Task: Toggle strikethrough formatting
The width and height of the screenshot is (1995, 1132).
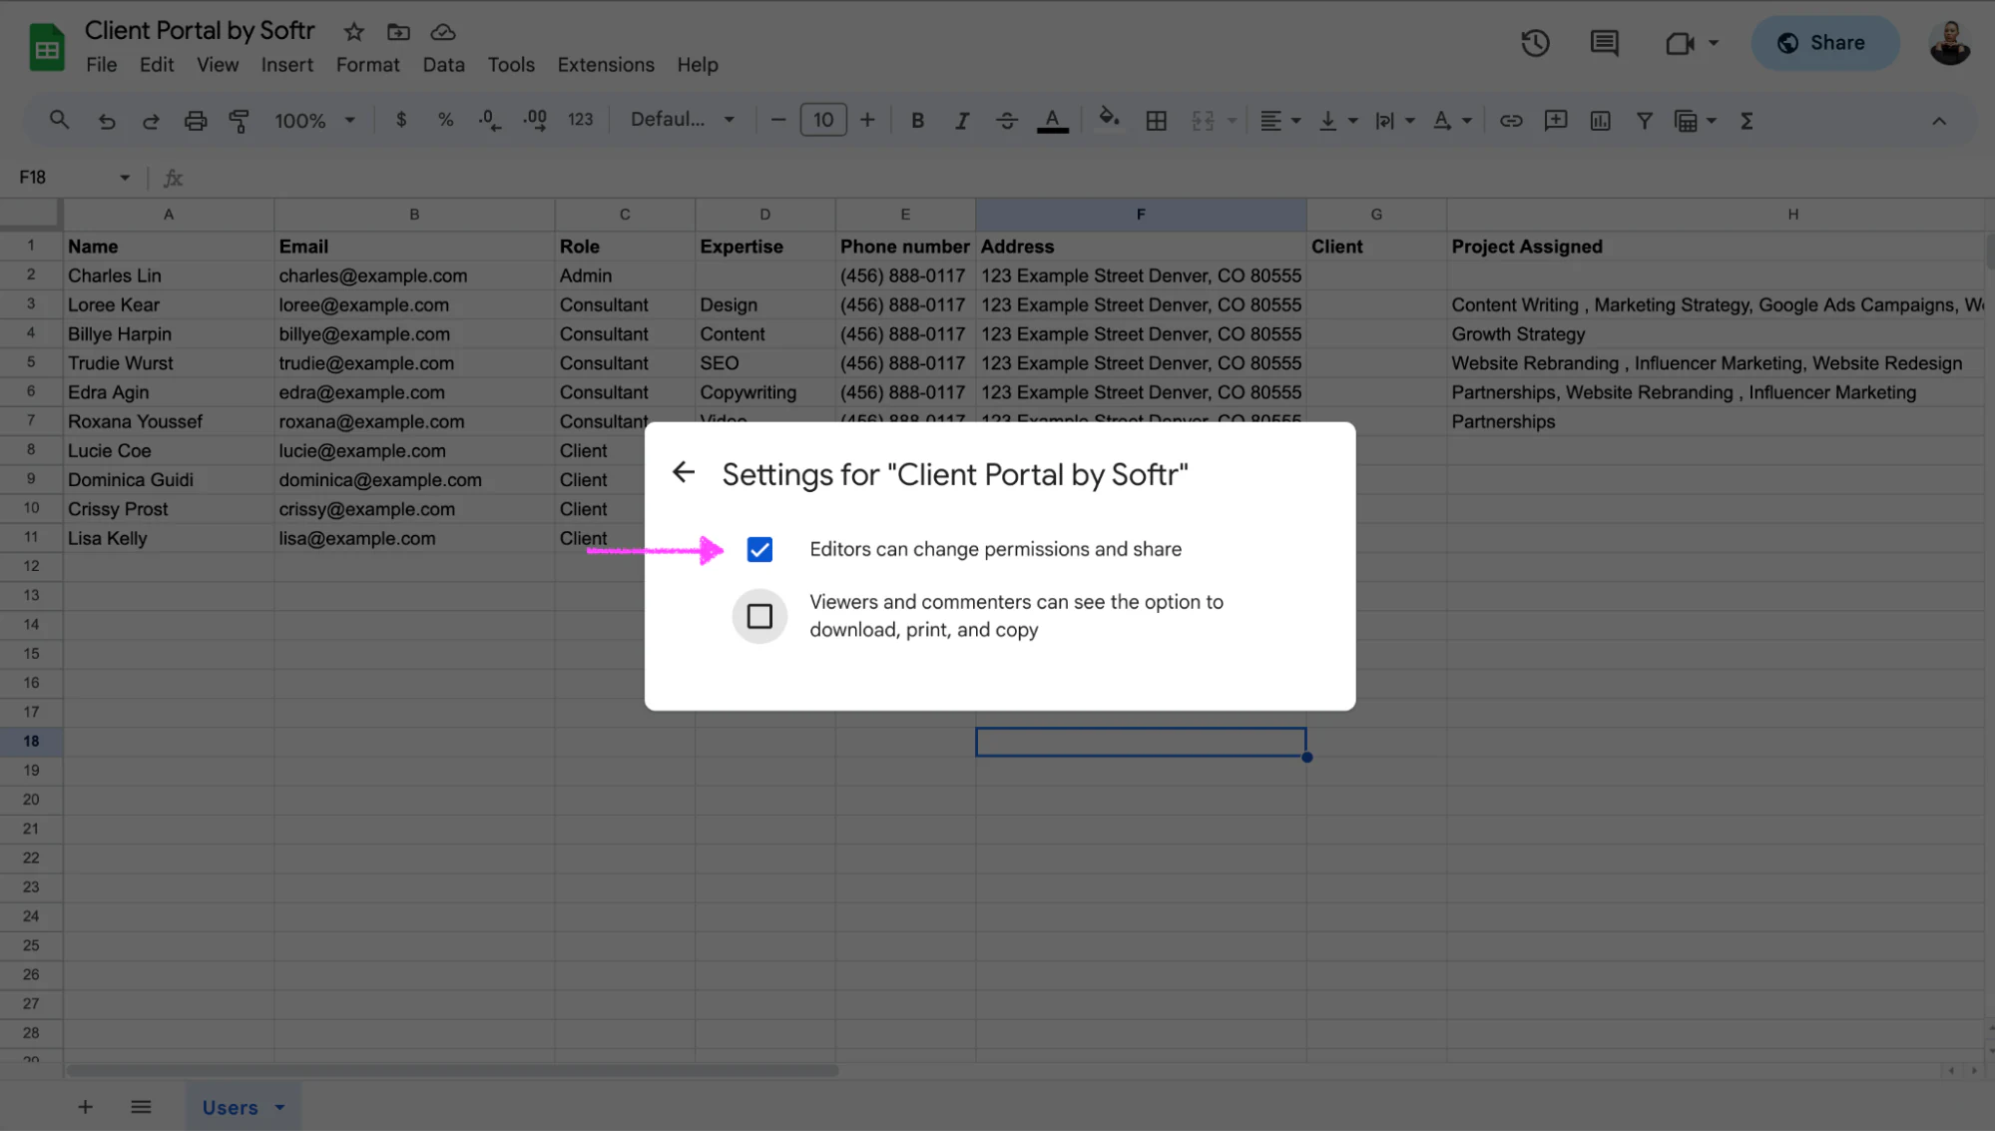Action: (1006, 121)
